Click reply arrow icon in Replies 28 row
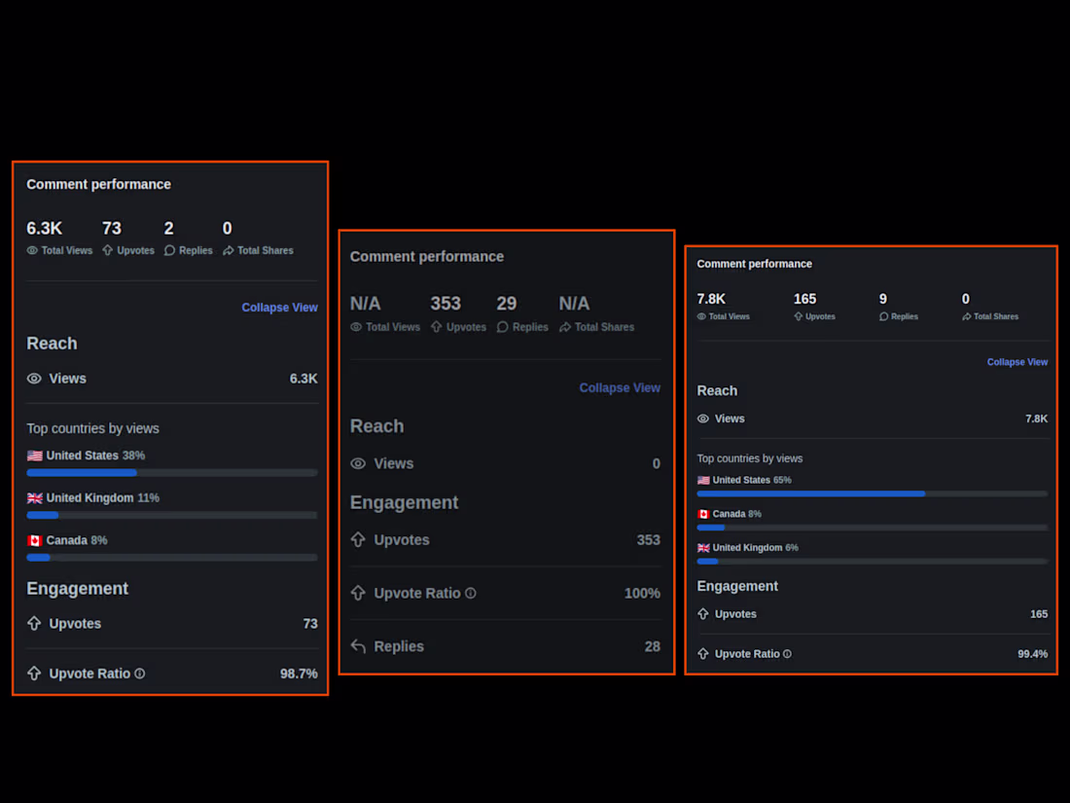1070x803 pixels. [358, 646]
